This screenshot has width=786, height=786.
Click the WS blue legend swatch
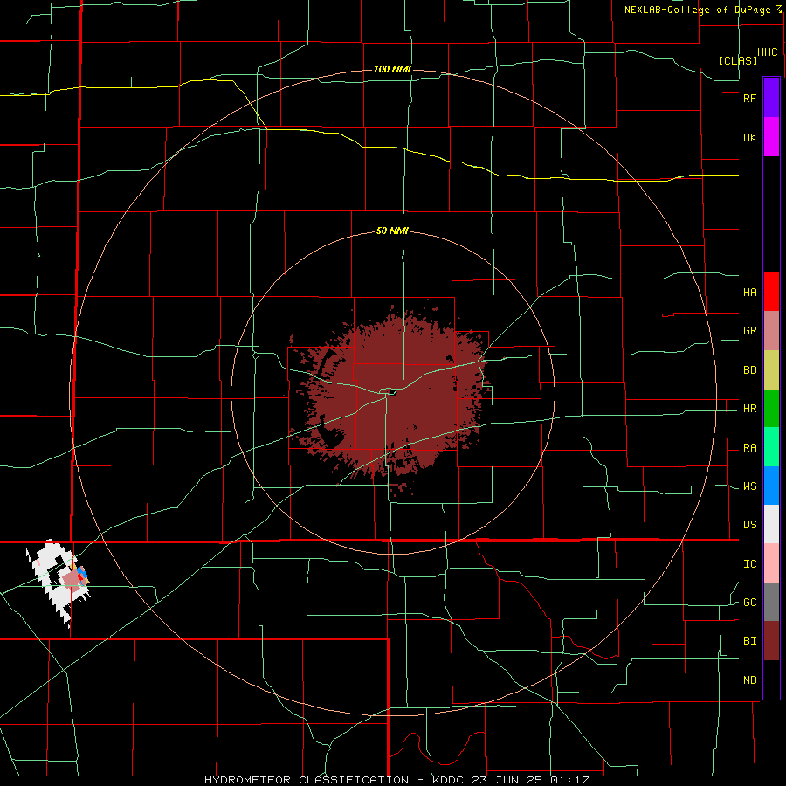click(x=771, y=486)
